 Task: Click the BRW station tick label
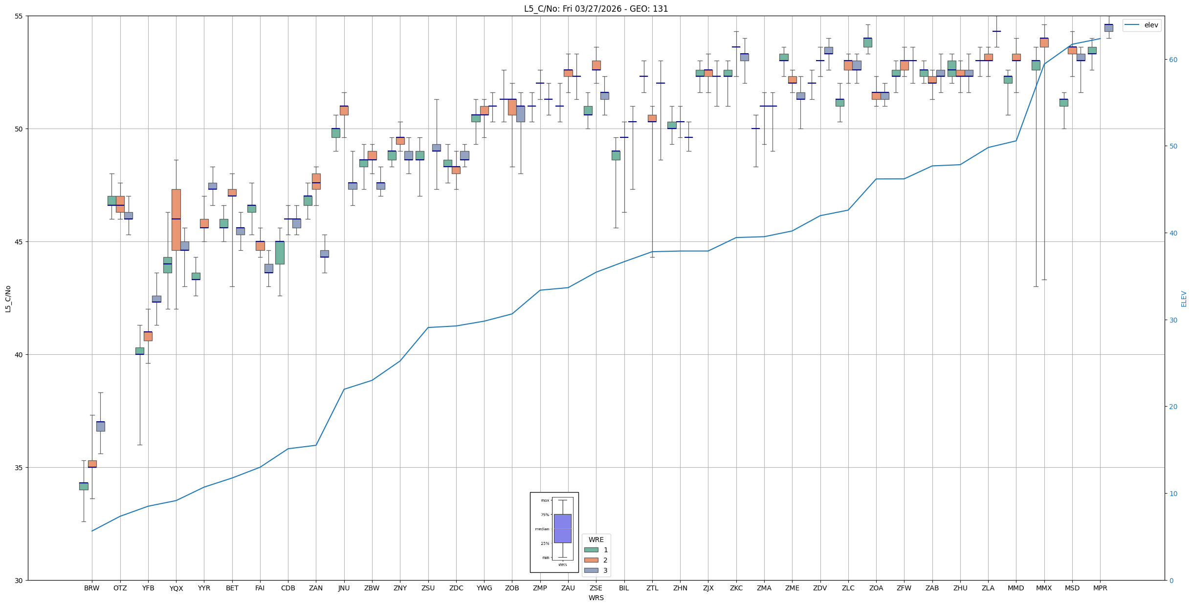click(91, 588)
